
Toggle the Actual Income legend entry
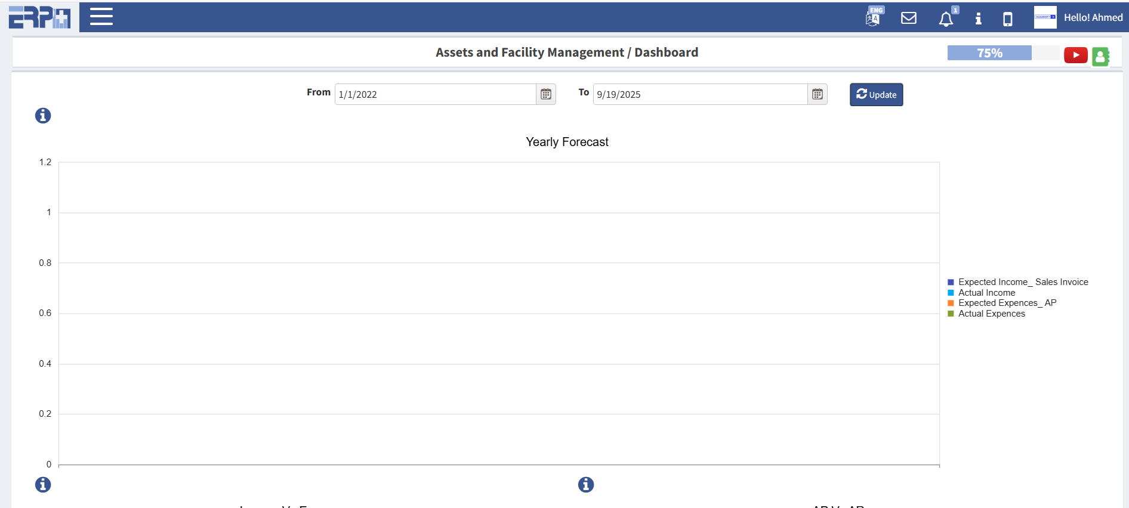tap(986, 293)
